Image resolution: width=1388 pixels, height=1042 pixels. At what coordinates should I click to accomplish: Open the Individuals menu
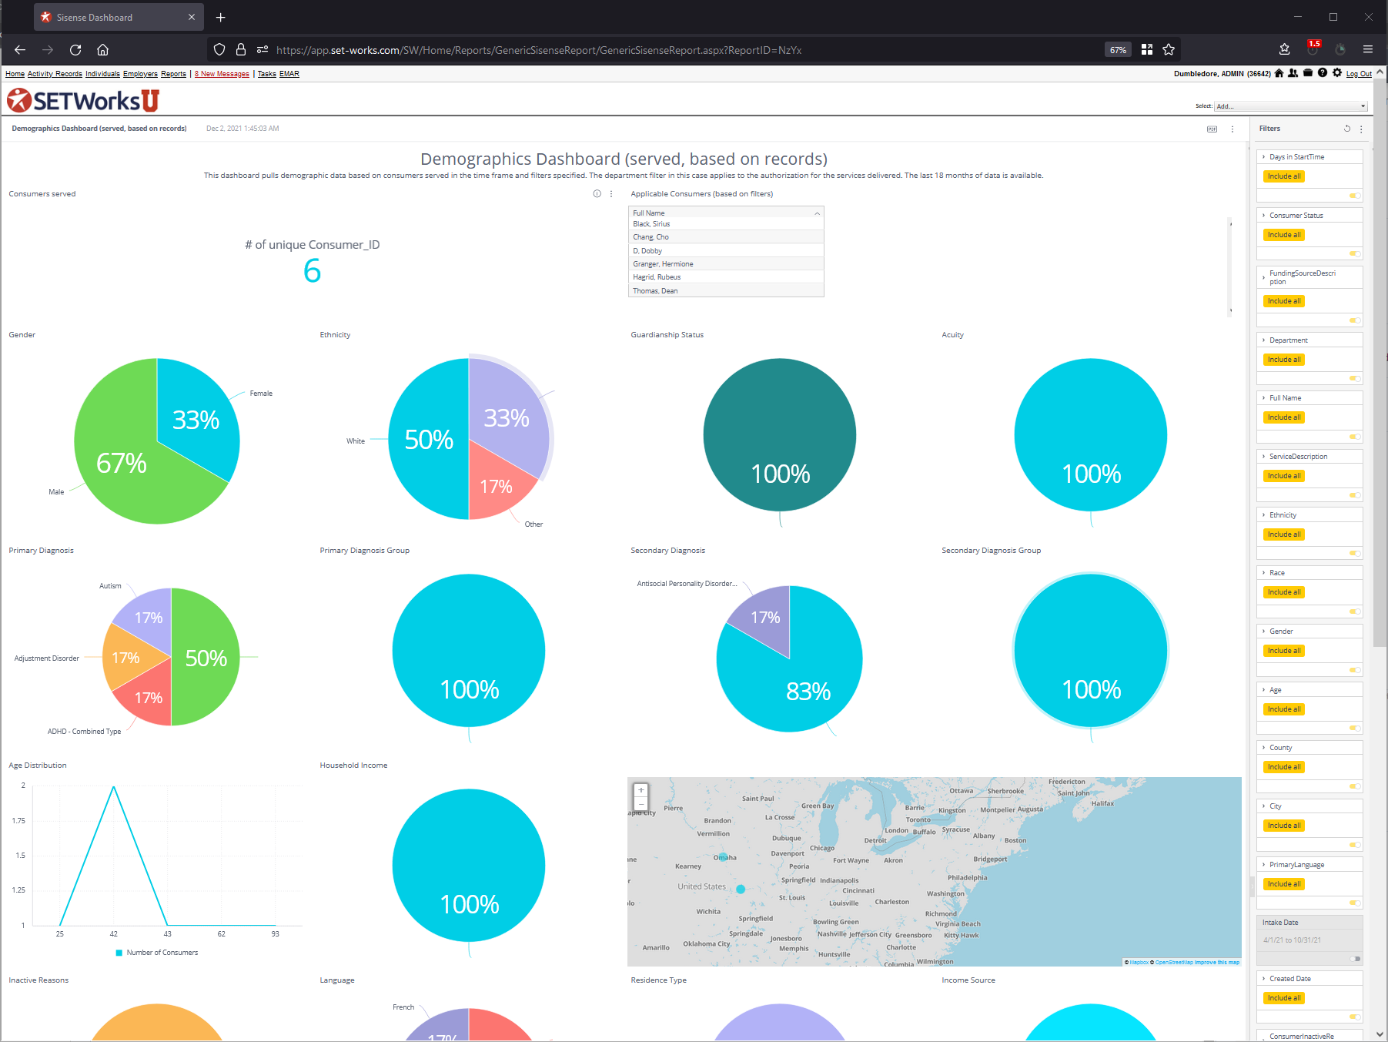[x=102, y=74]
